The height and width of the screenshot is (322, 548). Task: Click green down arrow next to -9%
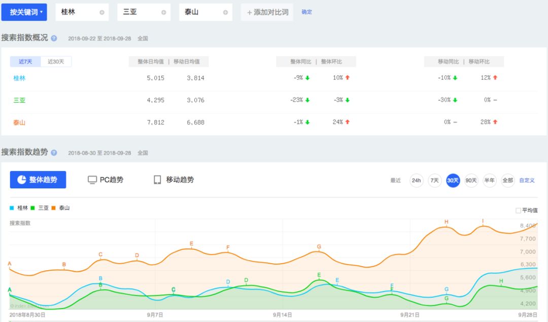coord(307,78)
